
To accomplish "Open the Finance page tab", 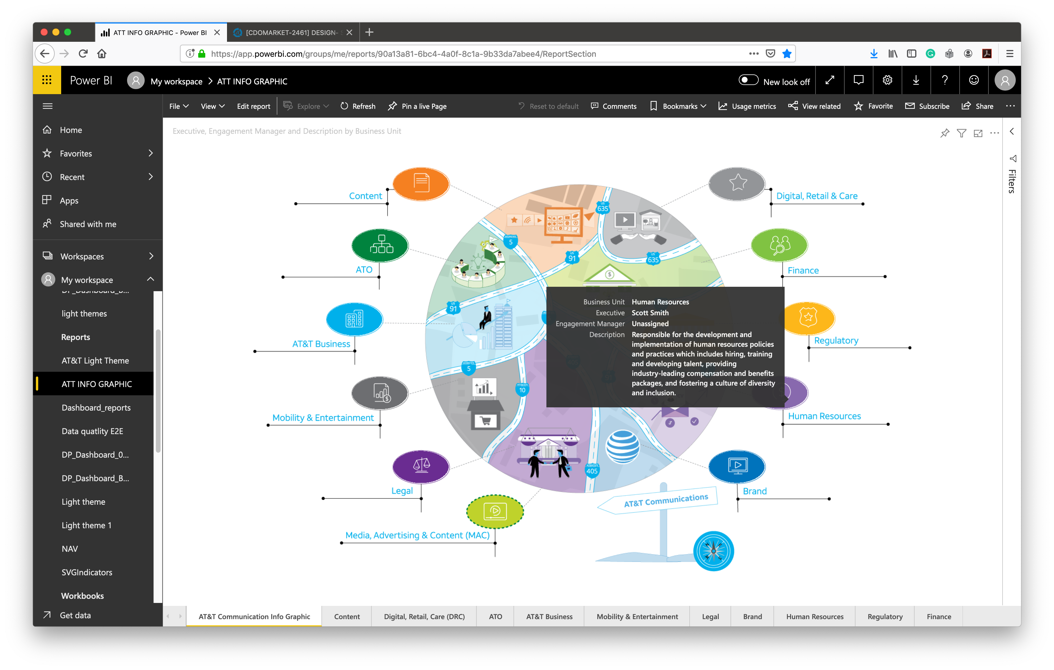I will coord(938,616).
